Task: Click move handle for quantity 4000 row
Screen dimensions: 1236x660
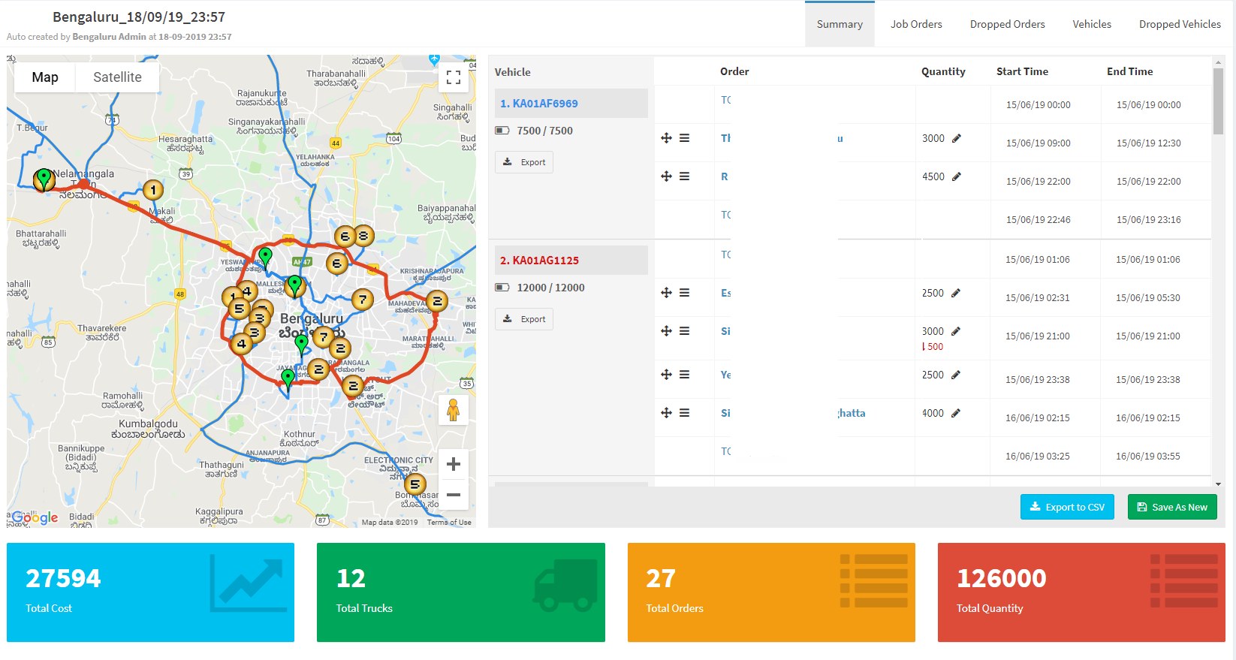Action: tap(666, 413)
